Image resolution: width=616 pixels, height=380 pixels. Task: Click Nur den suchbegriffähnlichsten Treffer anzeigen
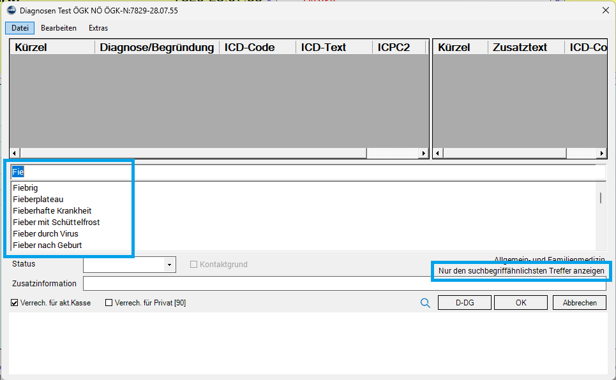[x=521, y=271]
